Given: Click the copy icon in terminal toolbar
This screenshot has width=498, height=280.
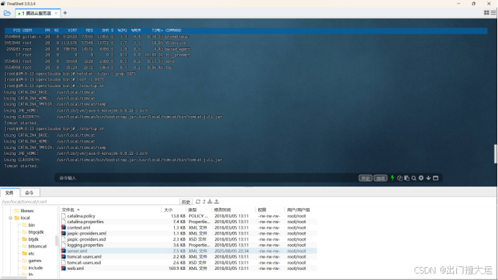Looking at the screenshot, I should (x=400, y=178).
